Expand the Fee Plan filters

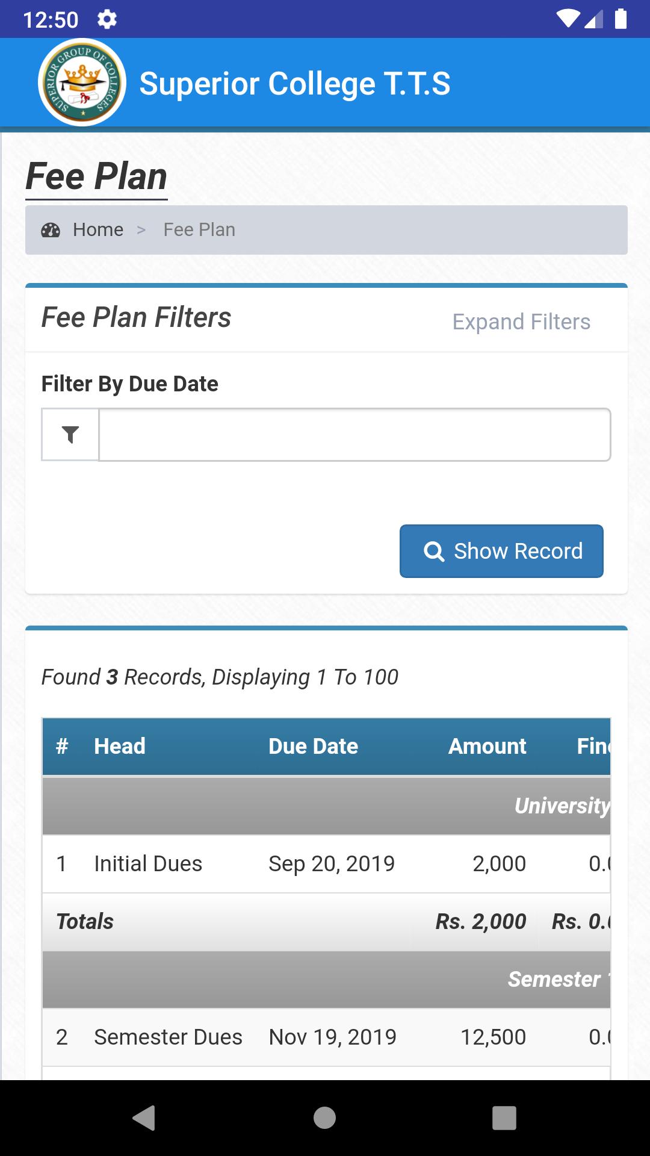tap(521, 322)
